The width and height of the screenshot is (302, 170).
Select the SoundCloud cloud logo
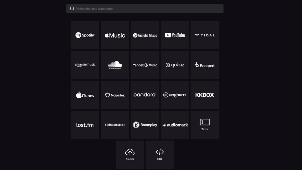115,65
